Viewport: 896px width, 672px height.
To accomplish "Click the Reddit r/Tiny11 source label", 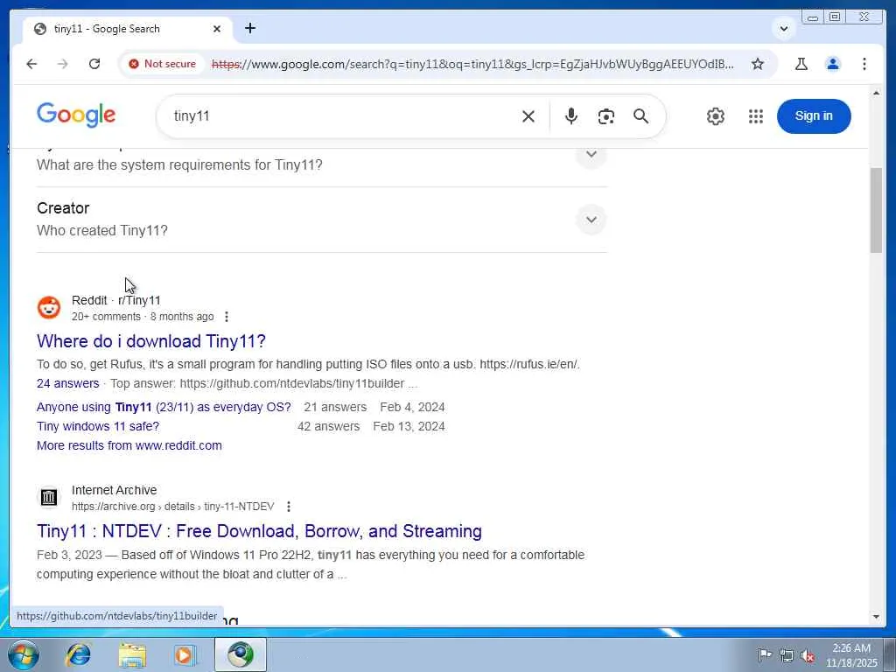I will point(116,300).
